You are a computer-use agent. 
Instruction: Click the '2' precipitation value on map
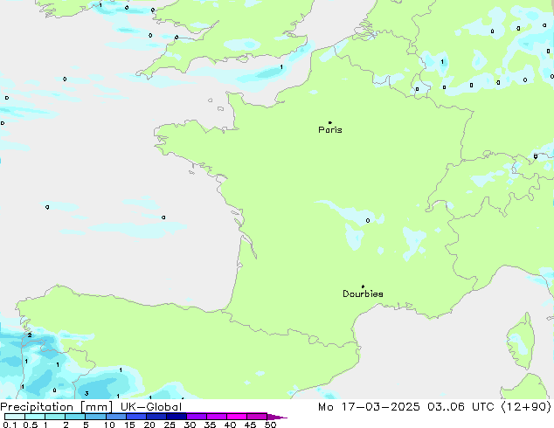tap(30, 335)
